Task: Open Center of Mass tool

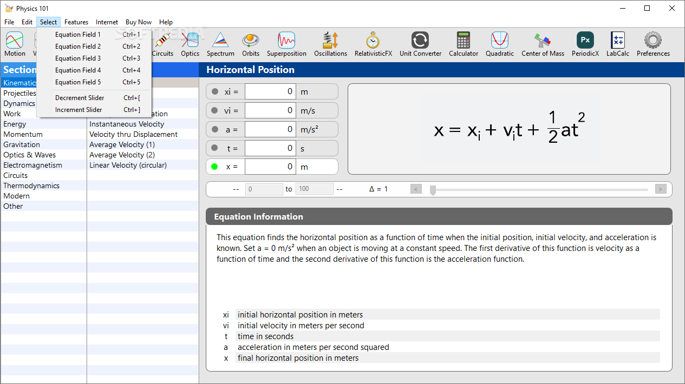Action: pyautogui.click(x=543, y=44)
